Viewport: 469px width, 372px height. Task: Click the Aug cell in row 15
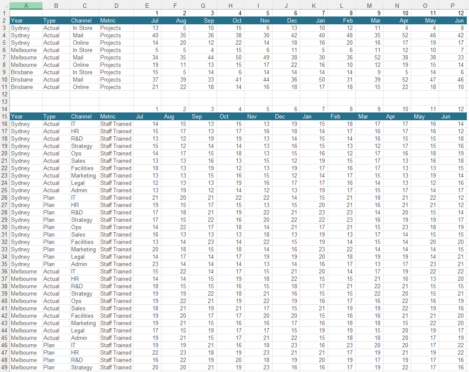coord(175,116)
